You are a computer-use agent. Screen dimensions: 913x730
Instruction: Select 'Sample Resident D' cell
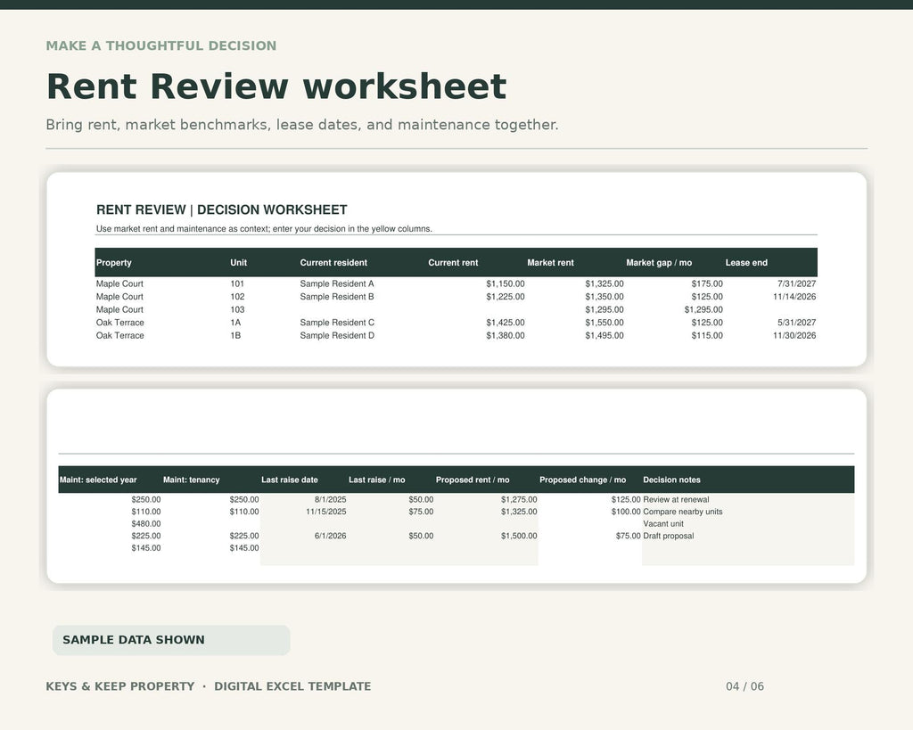[x=337, y=335]
